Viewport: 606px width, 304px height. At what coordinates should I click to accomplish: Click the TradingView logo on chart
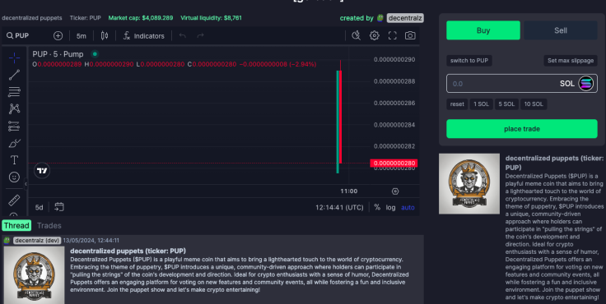(42, 171)
